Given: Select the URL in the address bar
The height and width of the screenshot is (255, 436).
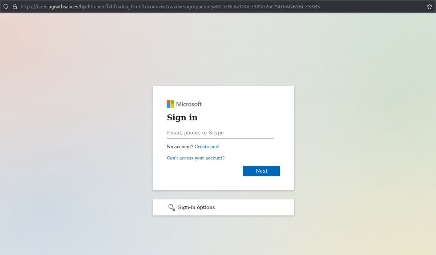Looking at the screenshot, I should (170, 7).
